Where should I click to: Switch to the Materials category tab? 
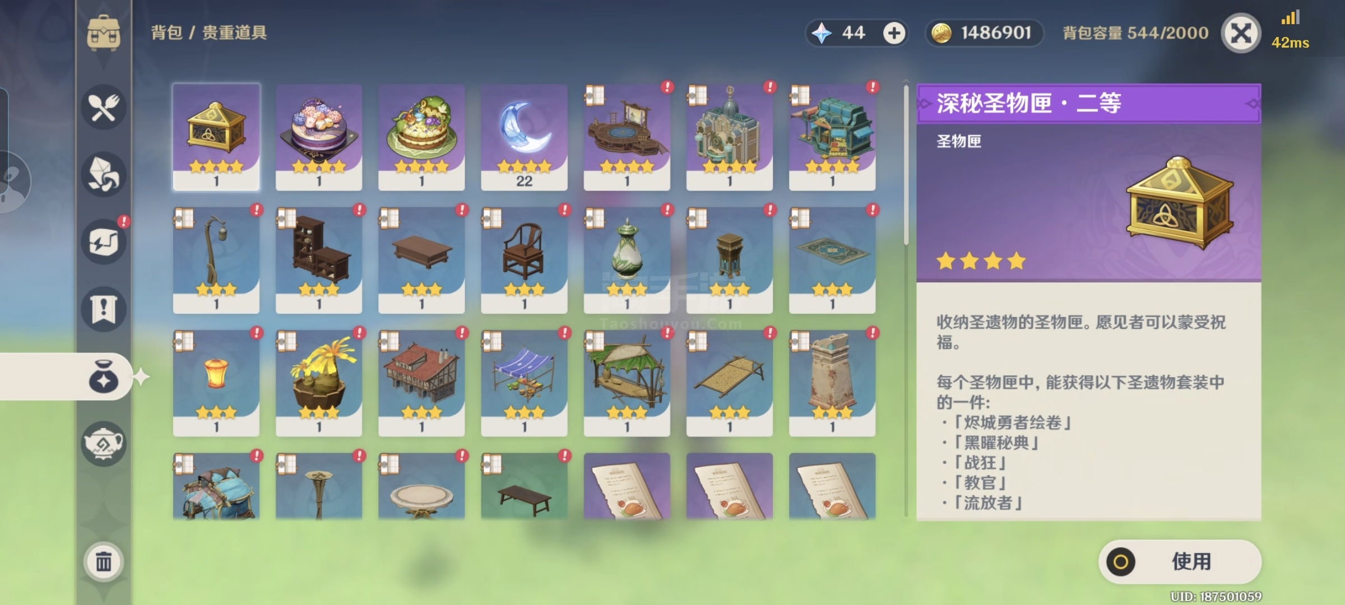pyautogui.click(x=104, y=174)
